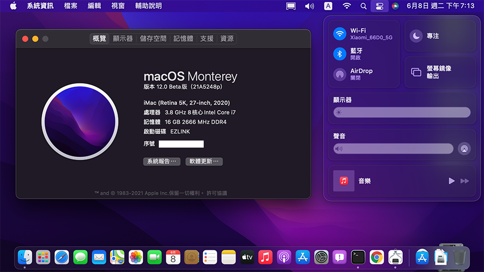Screen dimensions: 484x272
Task: Open Spotlight search in menu bar
Action: pyautogui.click(x=364, y=6)
